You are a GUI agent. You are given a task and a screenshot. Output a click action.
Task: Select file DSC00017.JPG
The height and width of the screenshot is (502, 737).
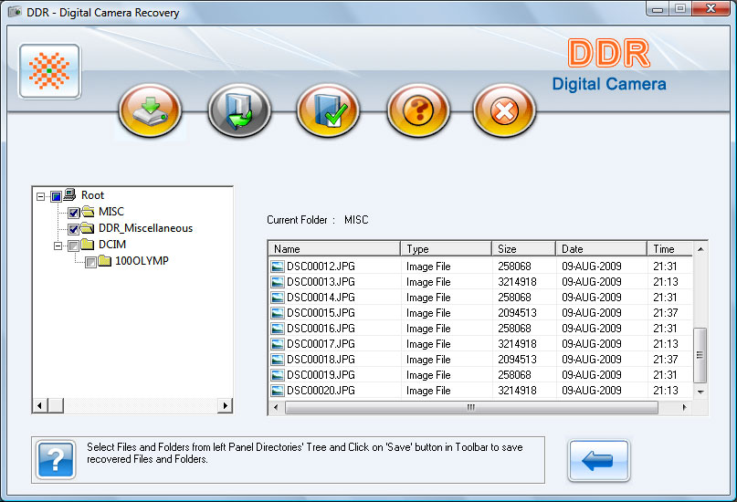pos(321,344)
